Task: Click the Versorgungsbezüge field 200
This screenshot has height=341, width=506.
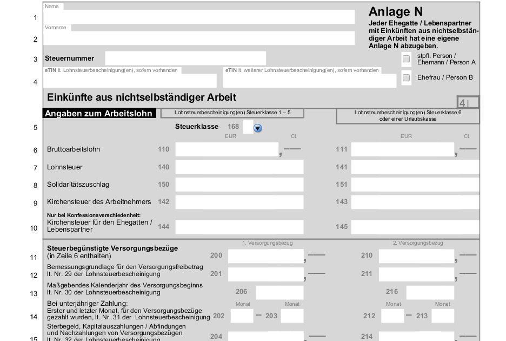Action: click(x=266, y=256)
